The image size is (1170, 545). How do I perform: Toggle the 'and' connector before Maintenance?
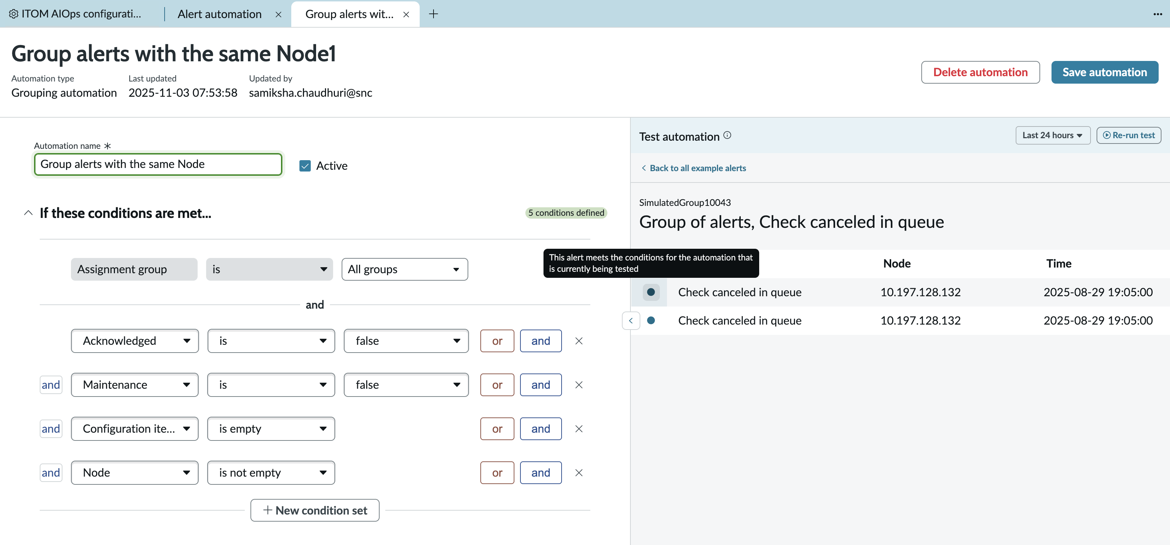point(51,385)
